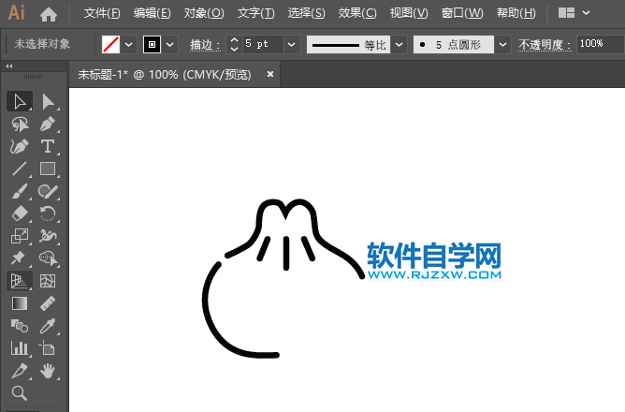Select the Eraser tool
Image resolution: width=625 pixels, height=412 pixels.
coord(20,213)
